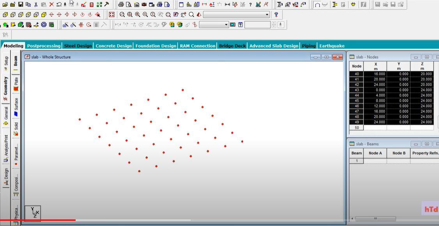Click the Undo arrow icon
Viewport: 439px width, 226px height.
pos(59,4)
